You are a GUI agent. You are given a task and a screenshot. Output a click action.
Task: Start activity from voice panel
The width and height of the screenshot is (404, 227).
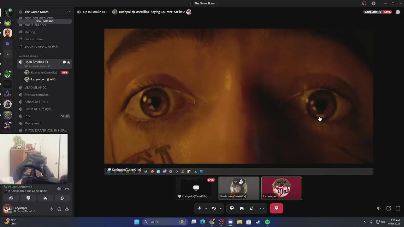[x=45, y=198]
